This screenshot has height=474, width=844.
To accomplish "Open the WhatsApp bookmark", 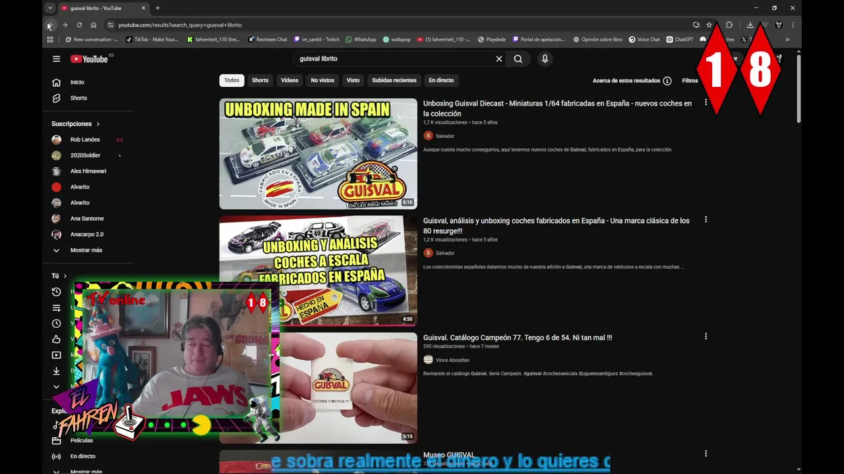I will click(361, 39).
